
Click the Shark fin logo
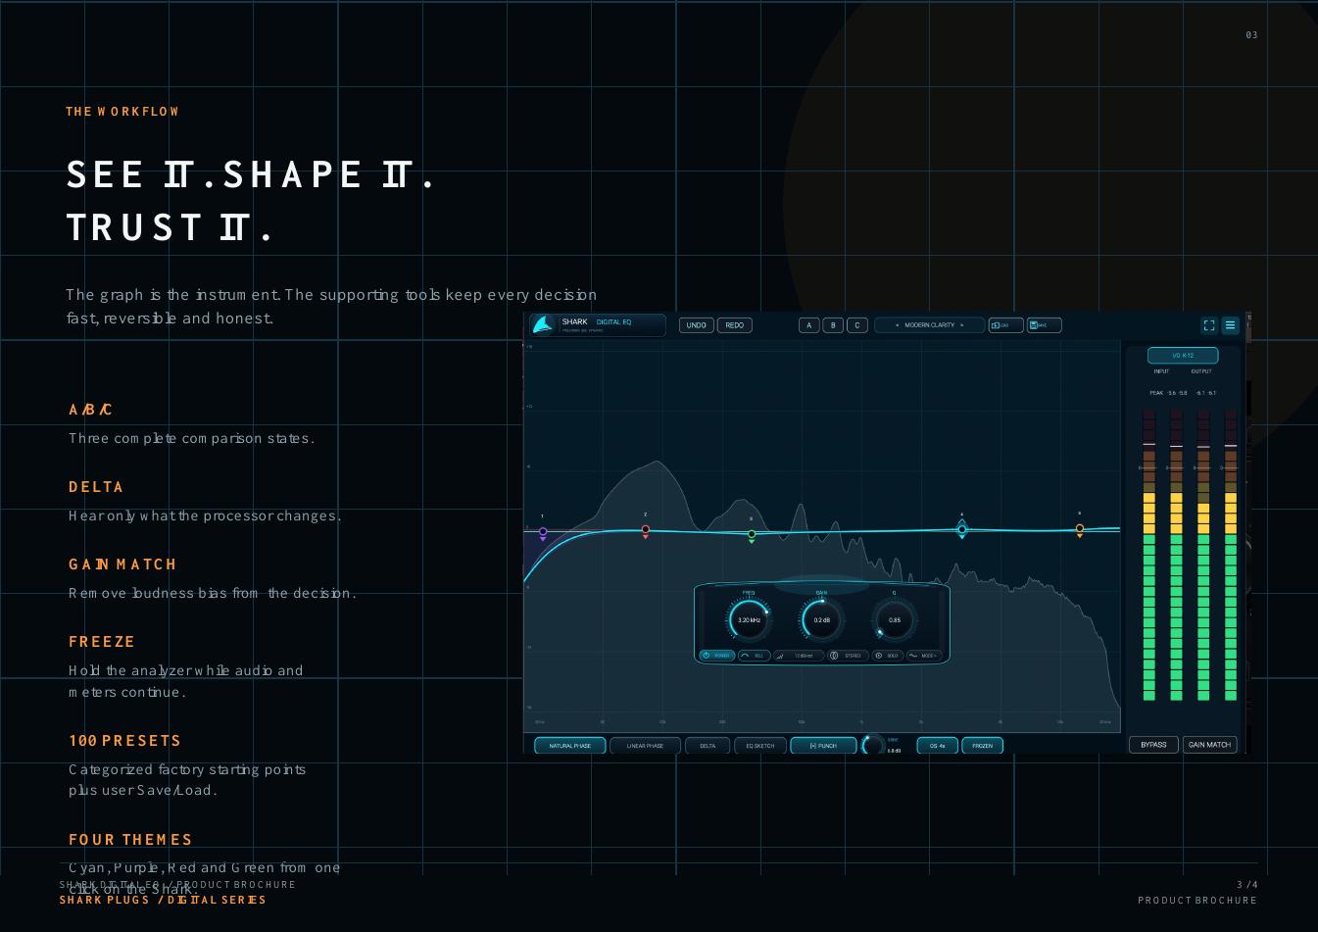point(543,324)
